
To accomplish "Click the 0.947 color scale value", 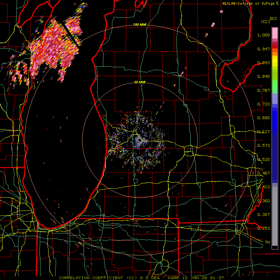I will [x=264, y=49].
